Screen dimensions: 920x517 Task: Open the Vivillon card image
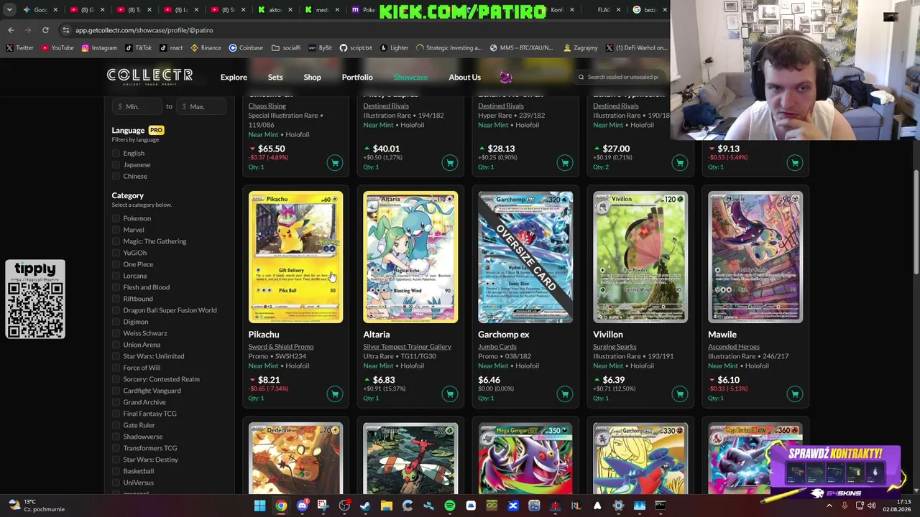point(640,257)
